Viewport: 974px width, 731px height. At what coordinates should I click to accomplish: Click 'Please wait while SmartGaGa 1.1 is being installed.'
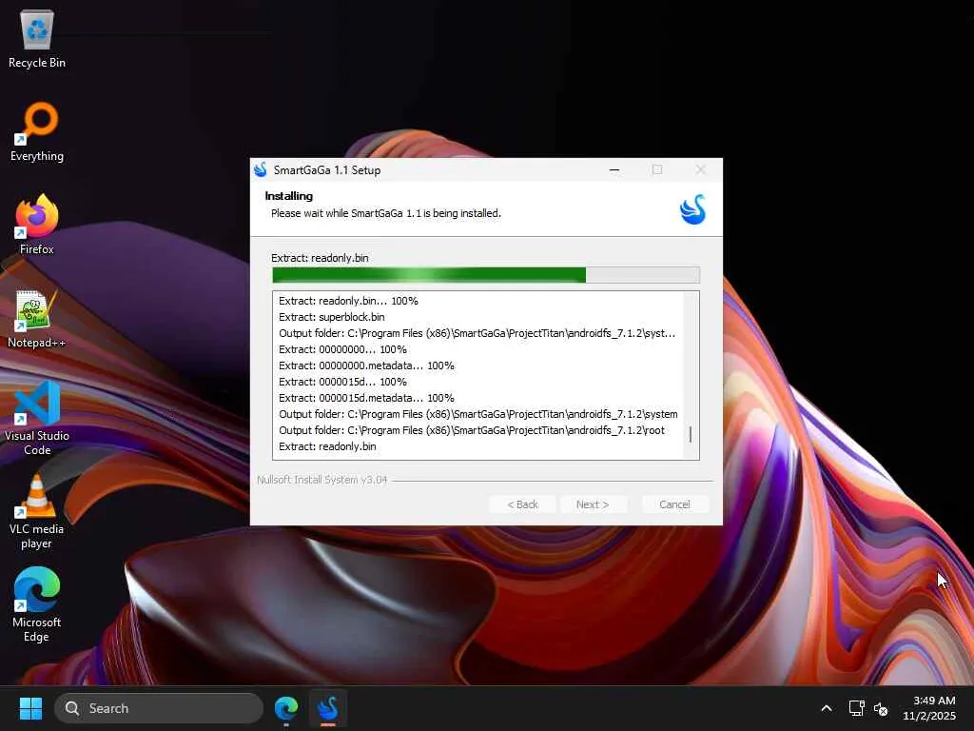[x=386, y=213]
